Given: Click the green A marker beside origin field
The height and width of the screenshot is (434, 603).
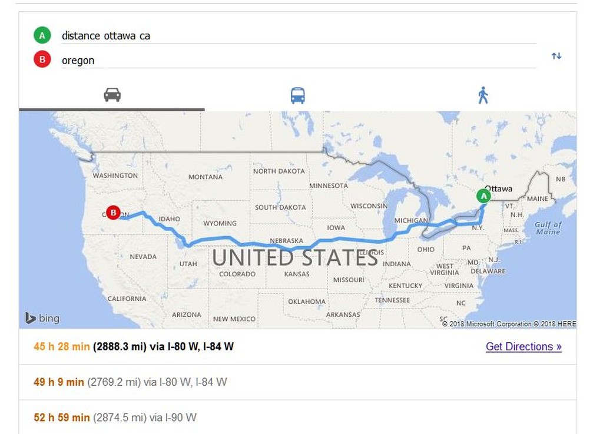Looking at the screenshot, I should [42, 36].
